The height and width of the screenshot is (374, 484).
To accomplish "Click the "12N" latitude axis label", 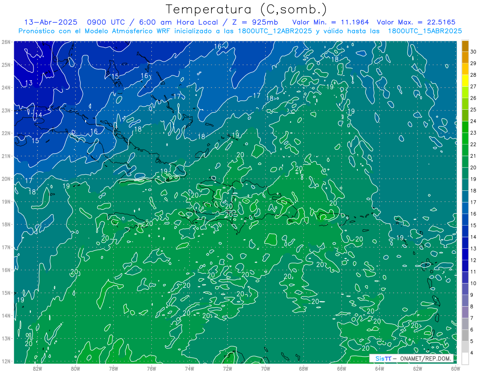I will 6,361.
